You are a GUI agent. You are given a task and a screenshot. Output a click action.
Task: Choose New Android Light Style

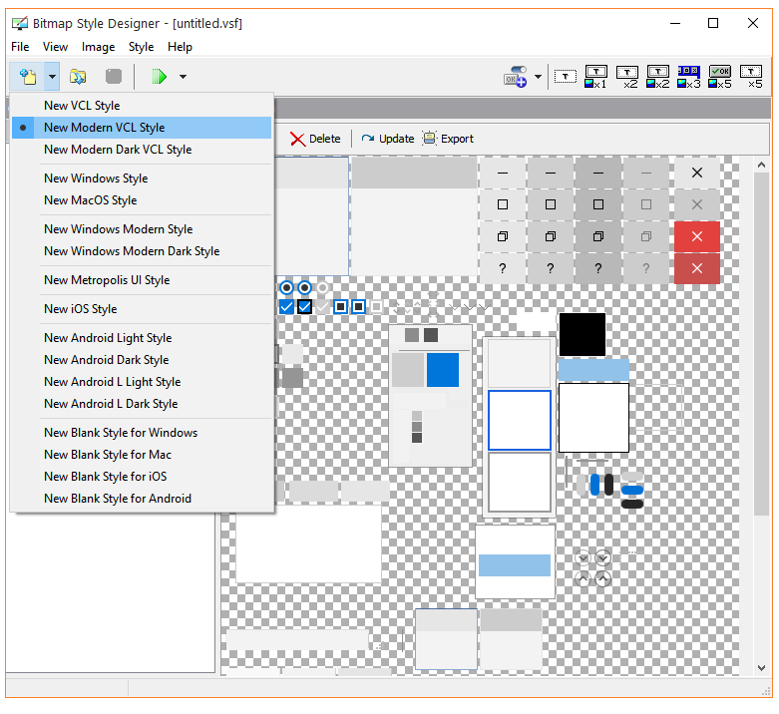pos(142,338)
